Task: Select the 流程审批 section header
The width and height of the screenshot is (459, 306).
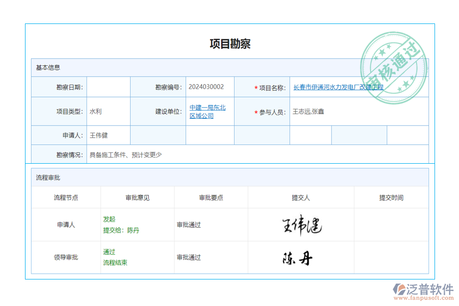Action: [x=49, y=177]
